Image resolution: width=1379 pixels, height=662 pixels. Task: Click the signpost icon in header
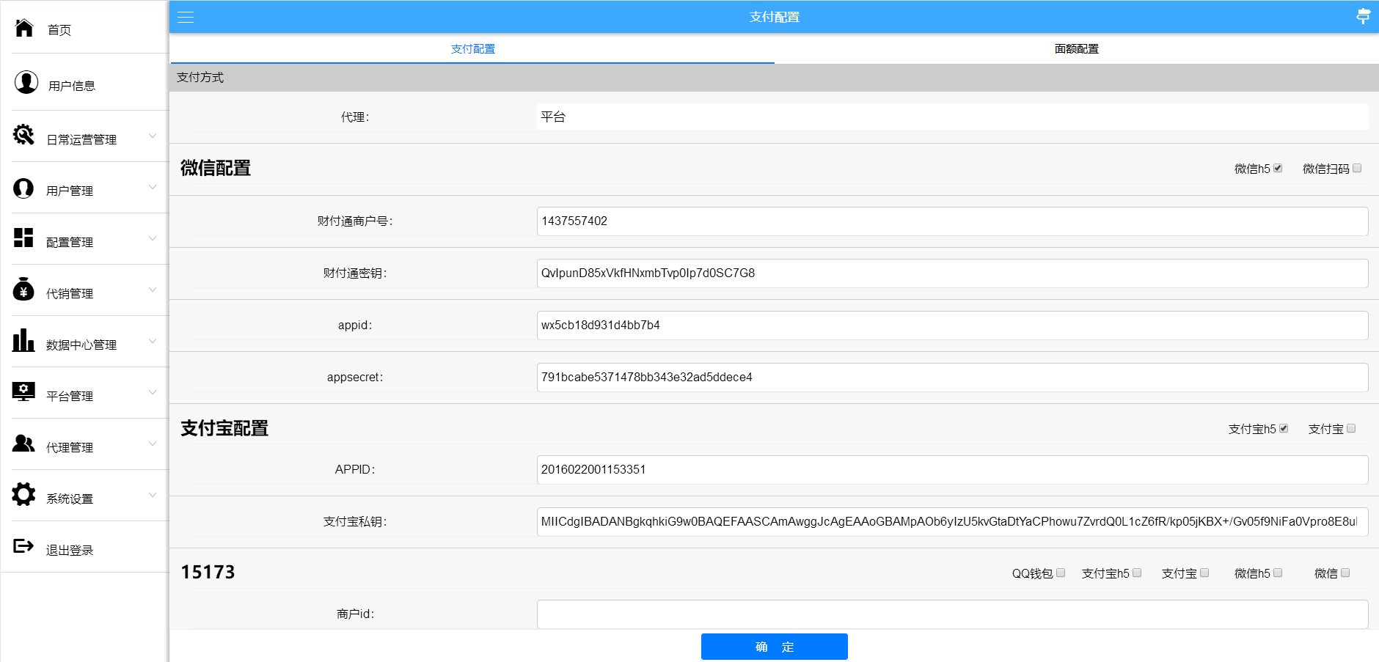(1363, 16)
